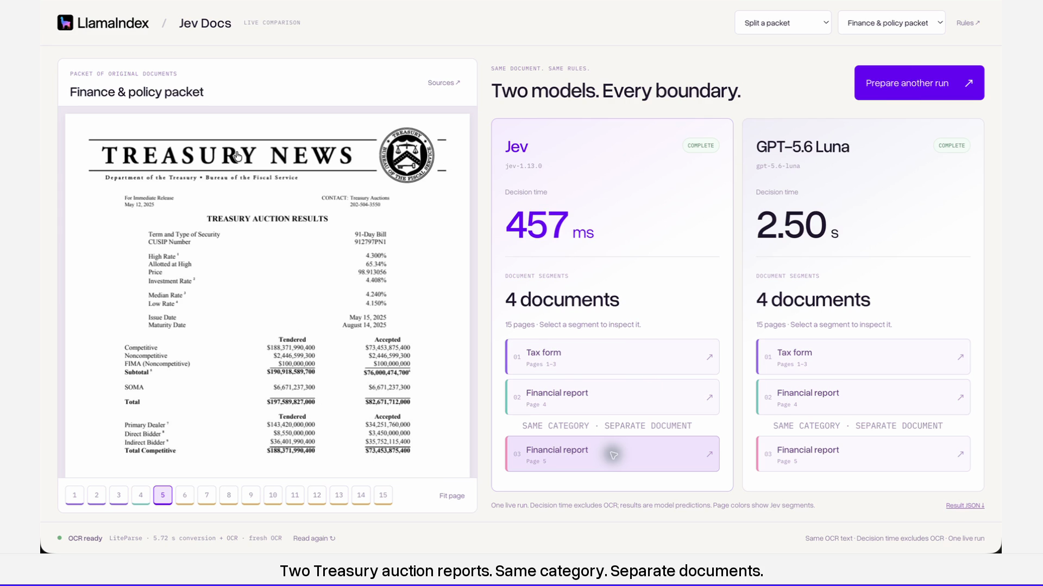Jump to page 15 in the pager

click(383, 495)
